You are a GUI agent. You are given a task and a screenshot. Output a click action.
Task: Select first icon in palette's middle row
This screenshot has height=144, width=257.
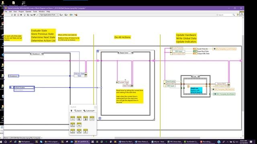click(73, 125)
